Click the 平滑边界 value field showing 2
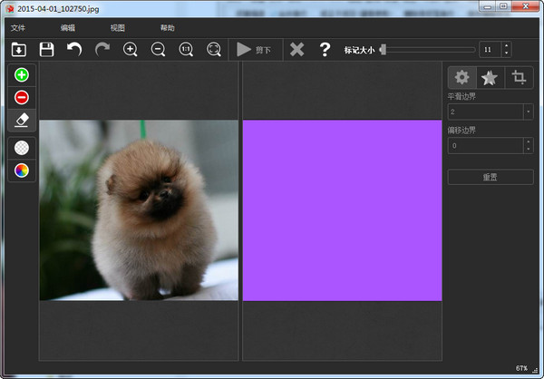Screen dimensions: 544x379 (x=486, y=112)
